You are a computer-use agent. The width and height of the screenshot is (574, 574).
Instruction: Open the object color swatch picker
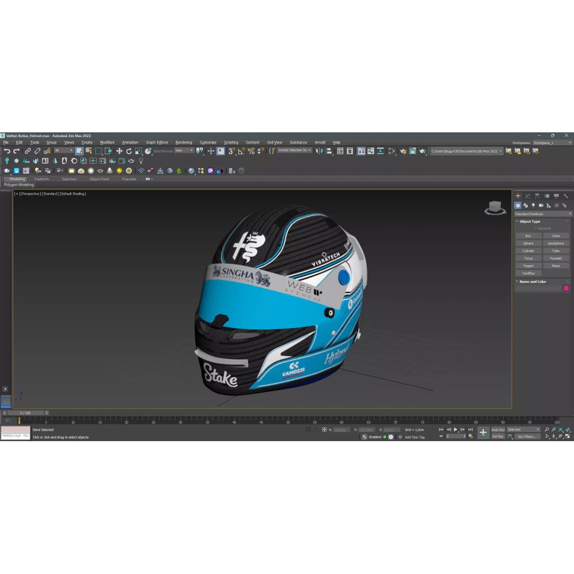(566, 288)
